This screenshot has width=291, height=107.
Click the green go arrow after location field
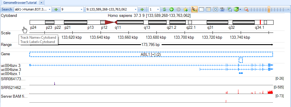[142, 9]
